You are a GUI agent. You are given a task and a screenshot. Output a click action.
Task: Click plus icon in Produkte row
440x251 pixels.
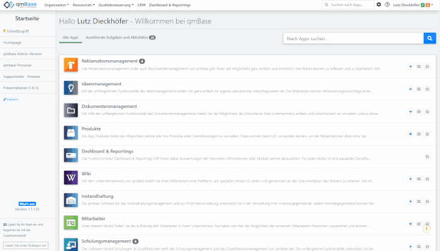tap(410, 134)
